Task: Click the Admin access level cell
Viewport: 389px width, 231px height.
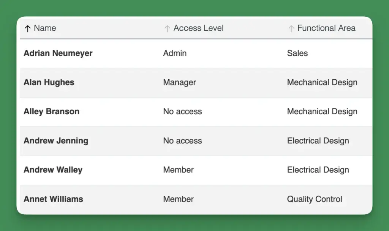Action: click(x=175, y=53)
